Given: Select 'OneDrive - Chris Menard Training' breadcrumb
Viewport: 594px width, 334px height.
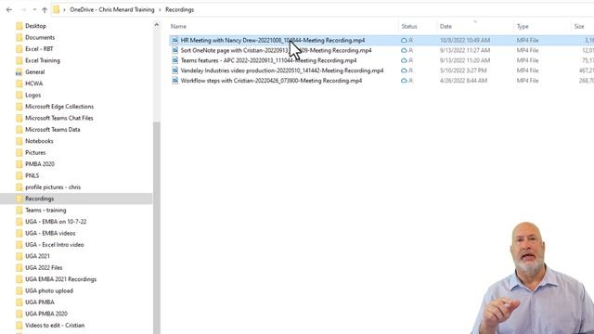Looking at the screenshot, I should (112, 10).
